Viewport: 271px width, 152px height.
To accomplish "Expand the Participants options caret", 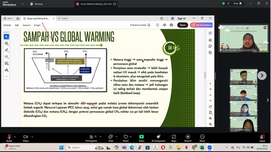I will coord(100,136).
